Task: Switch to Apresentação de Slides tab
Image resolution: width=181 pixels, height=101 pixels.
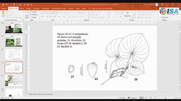Action: (x=59, y=8)
